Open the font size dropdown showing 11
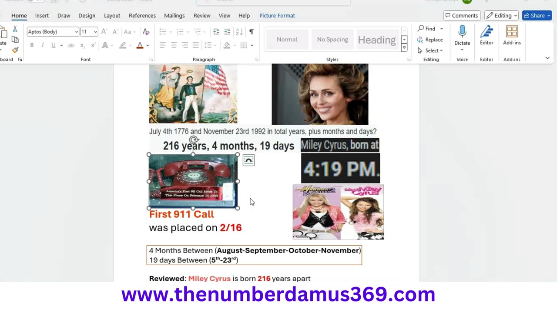 point(95,32)
